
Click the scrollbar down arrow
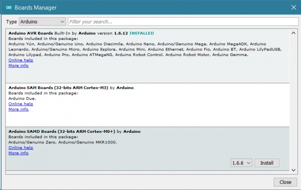pos(293,170)
